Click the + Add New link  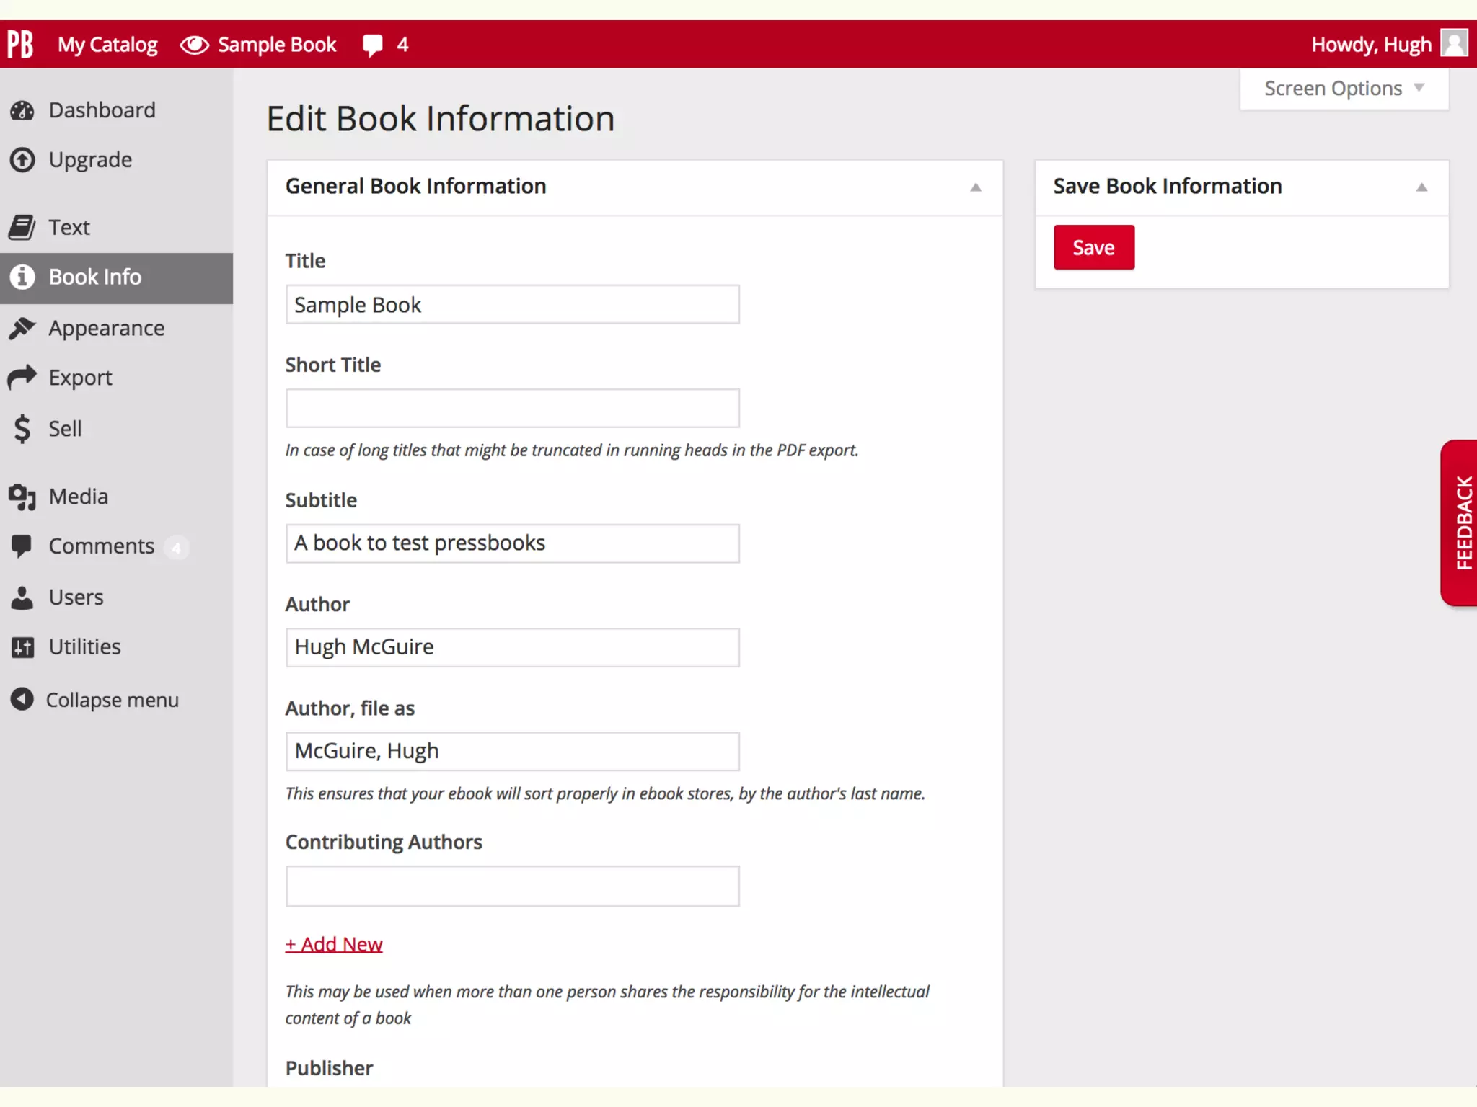334,944
